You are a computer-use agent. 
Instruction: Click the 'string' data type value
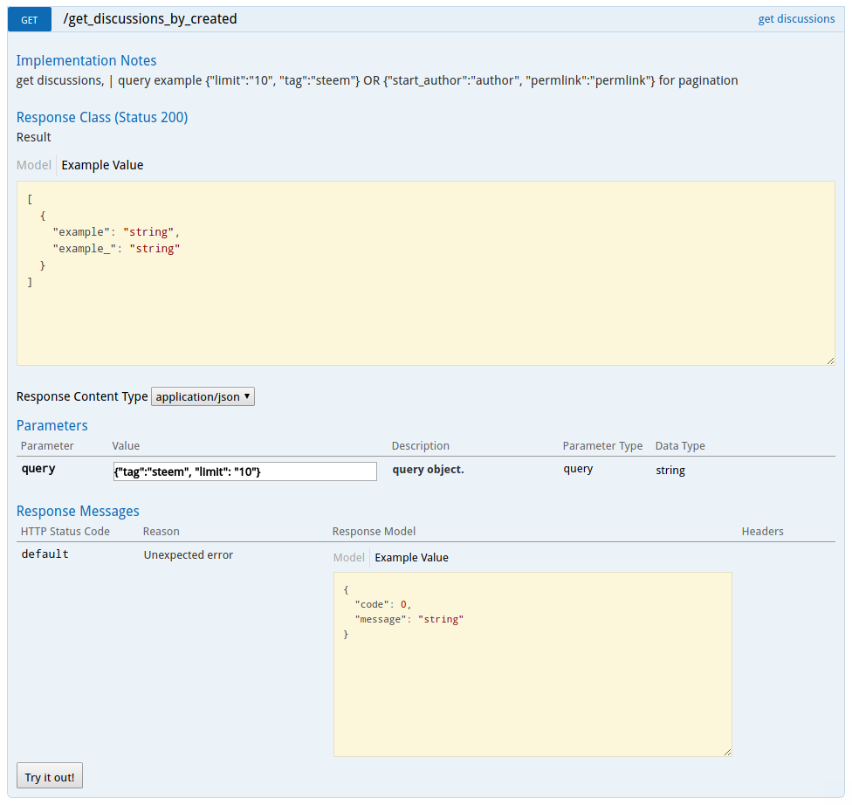pyautogui.click(x=670, y=471)
